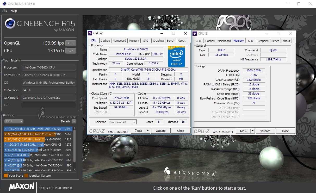Run the CPU benchmark test
Viewport: 316px width, 193px height.
click(x=71, y=51)
